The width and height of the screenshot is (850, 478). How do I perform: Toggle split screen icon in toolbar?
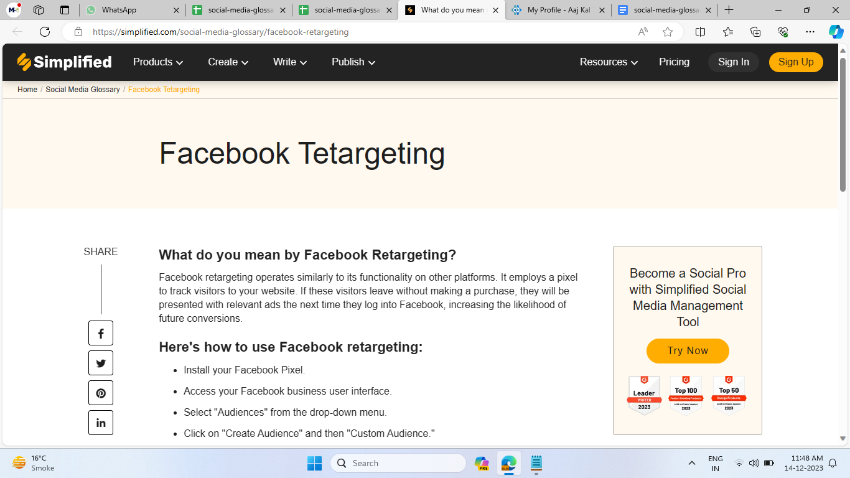tap(700, 32)
